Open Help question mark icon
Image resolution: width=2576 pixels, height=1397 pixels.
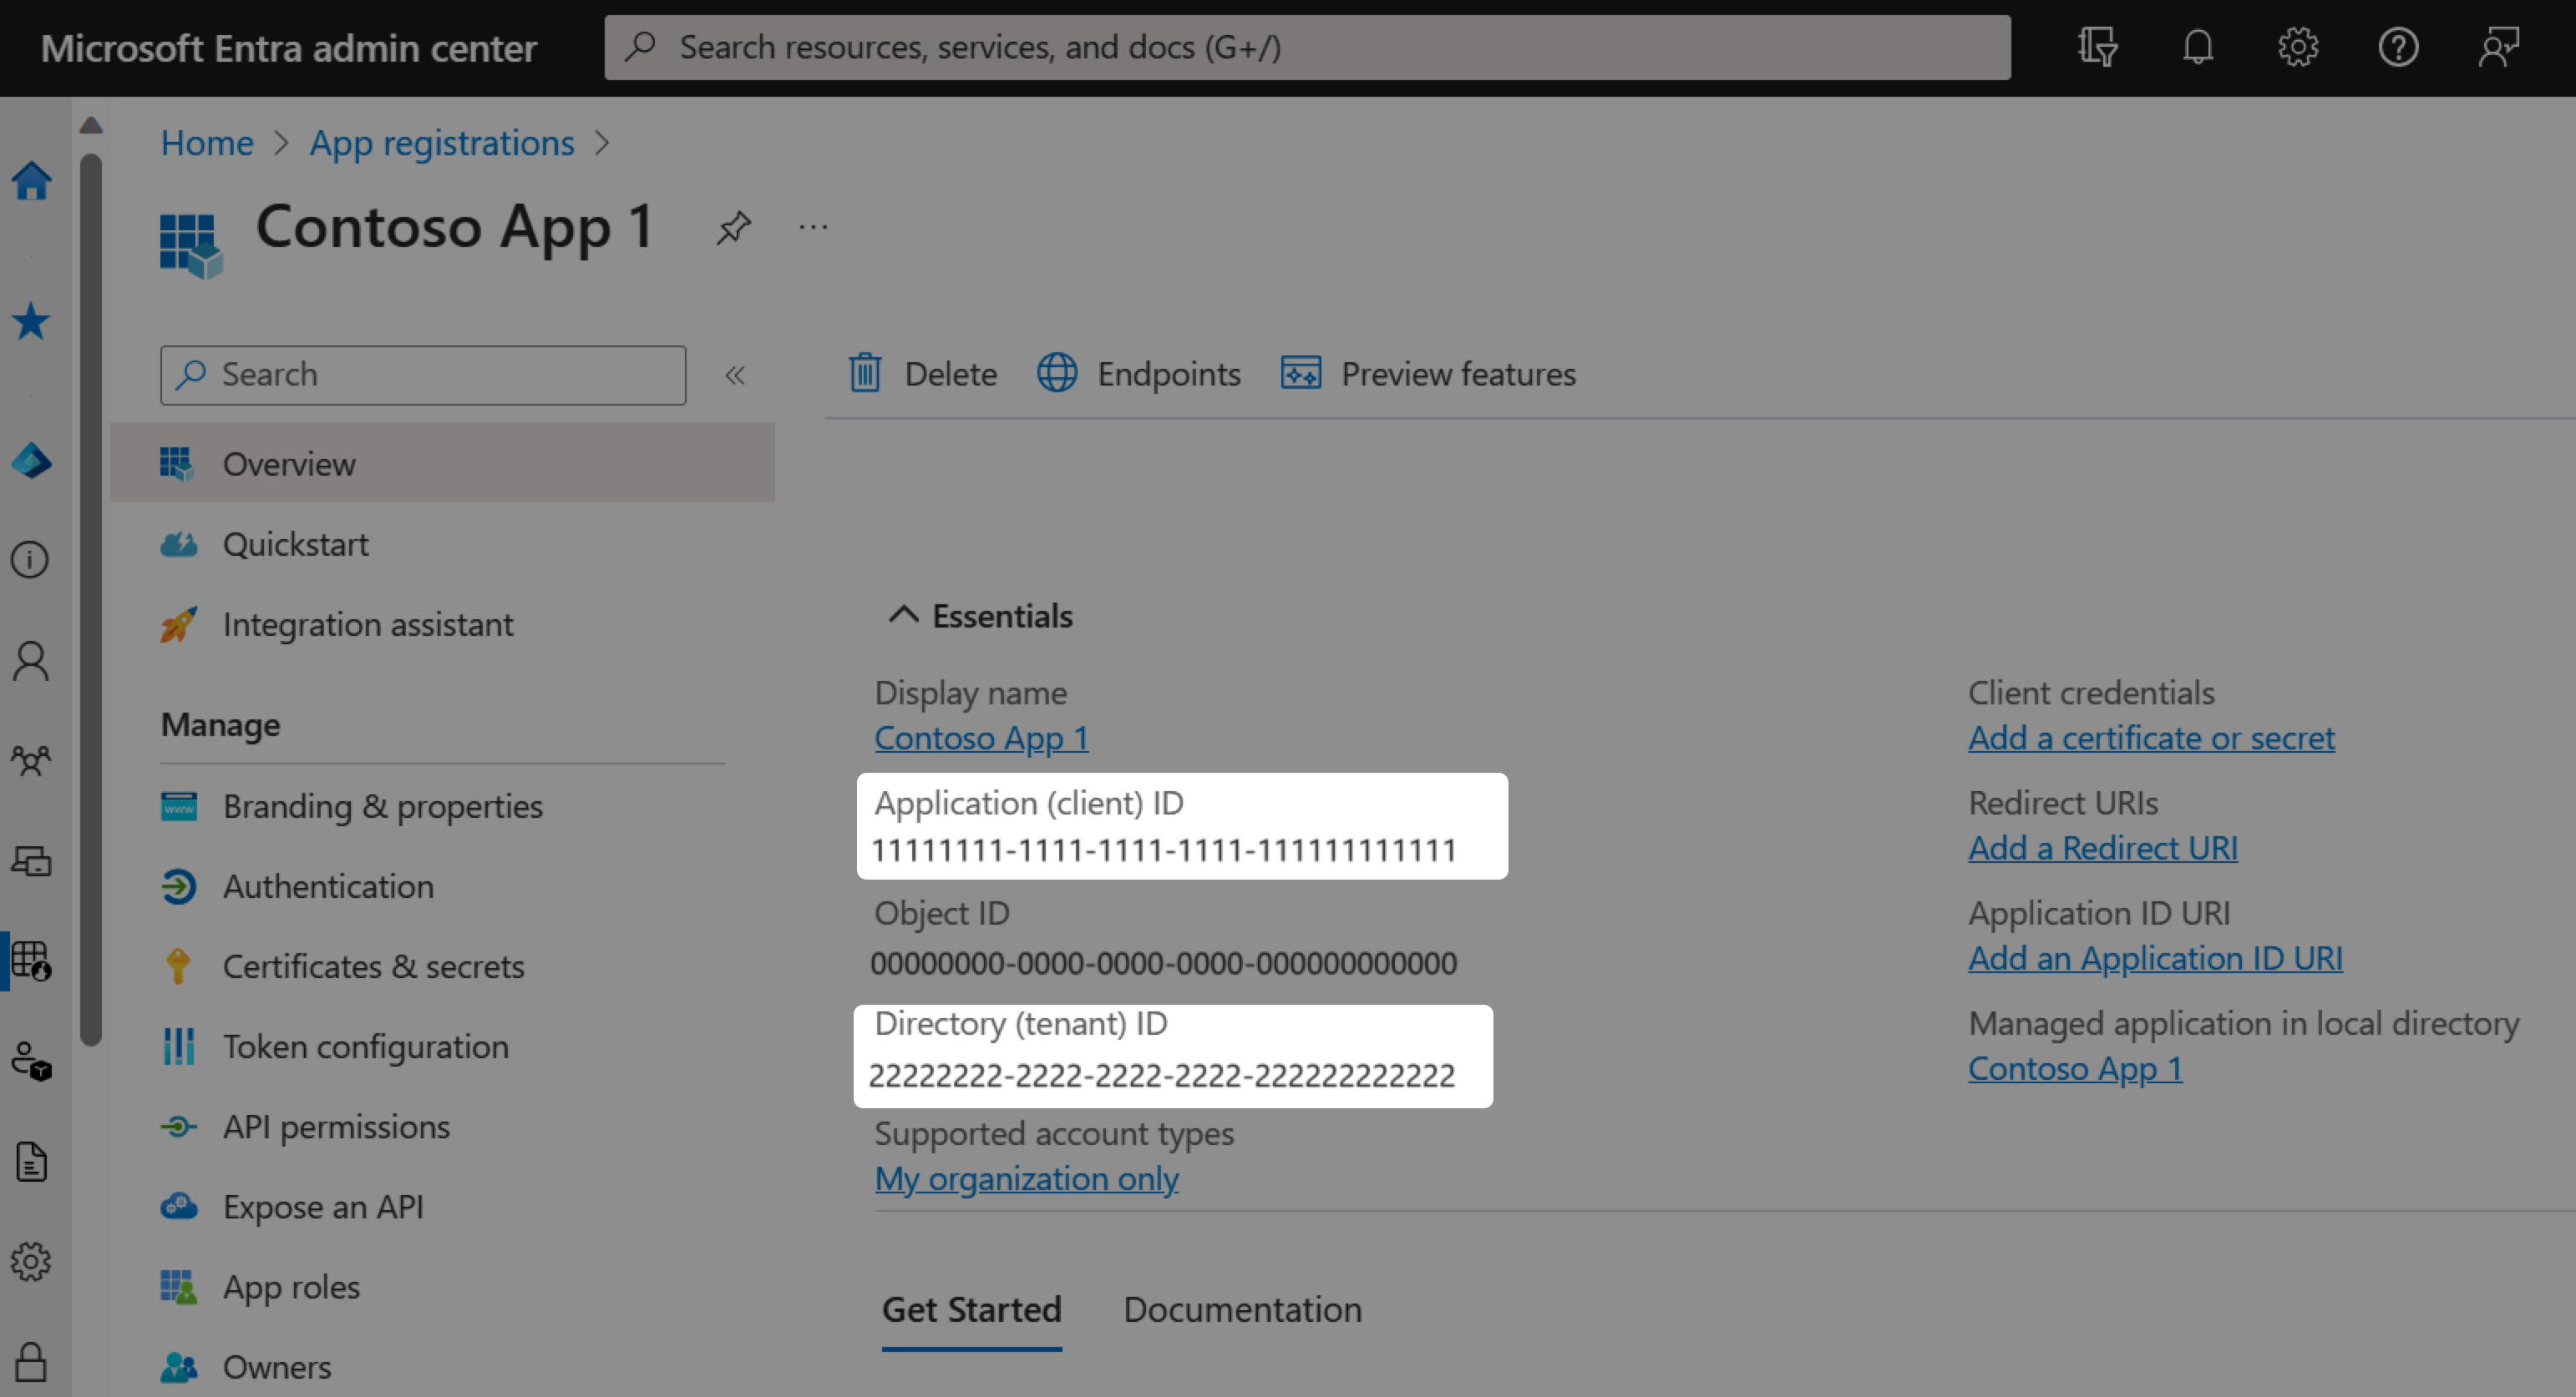2398,47
